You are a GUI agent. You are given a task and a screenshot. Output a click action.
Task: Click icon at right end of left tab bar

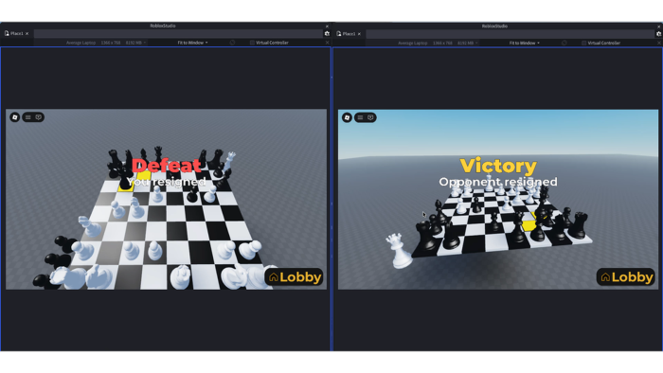327,33
